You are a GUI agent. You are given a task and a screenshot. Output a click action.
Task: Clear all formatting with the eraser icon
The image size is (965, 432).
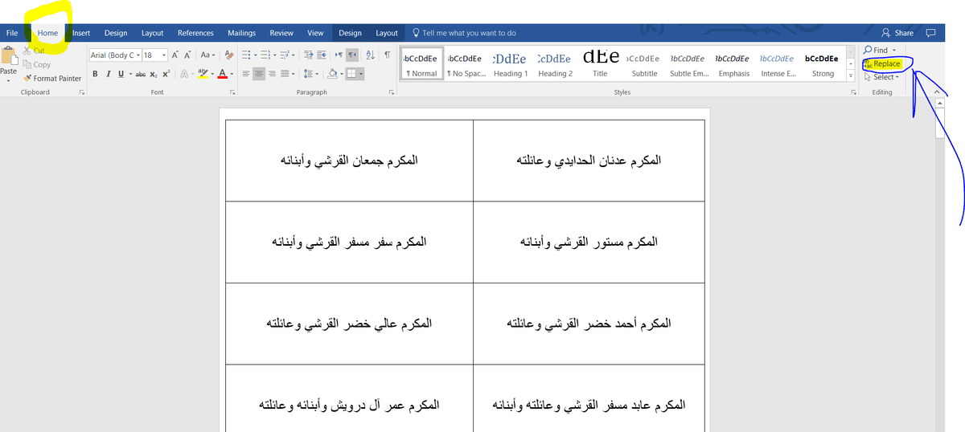tap(229, 55)
